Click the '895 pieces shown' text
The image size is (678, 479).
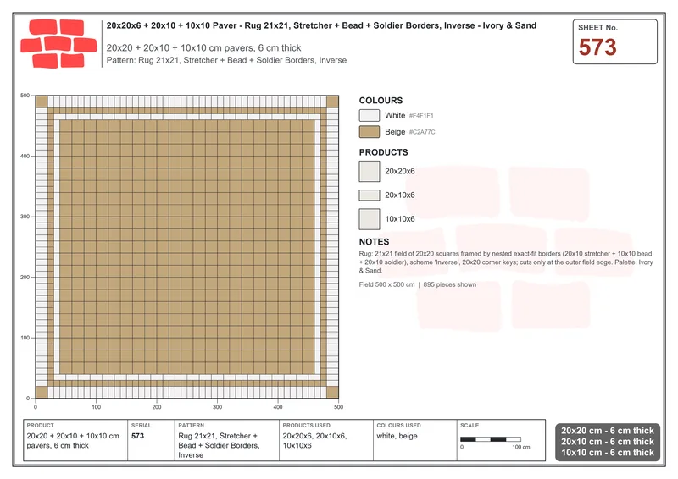coord(450,284)
